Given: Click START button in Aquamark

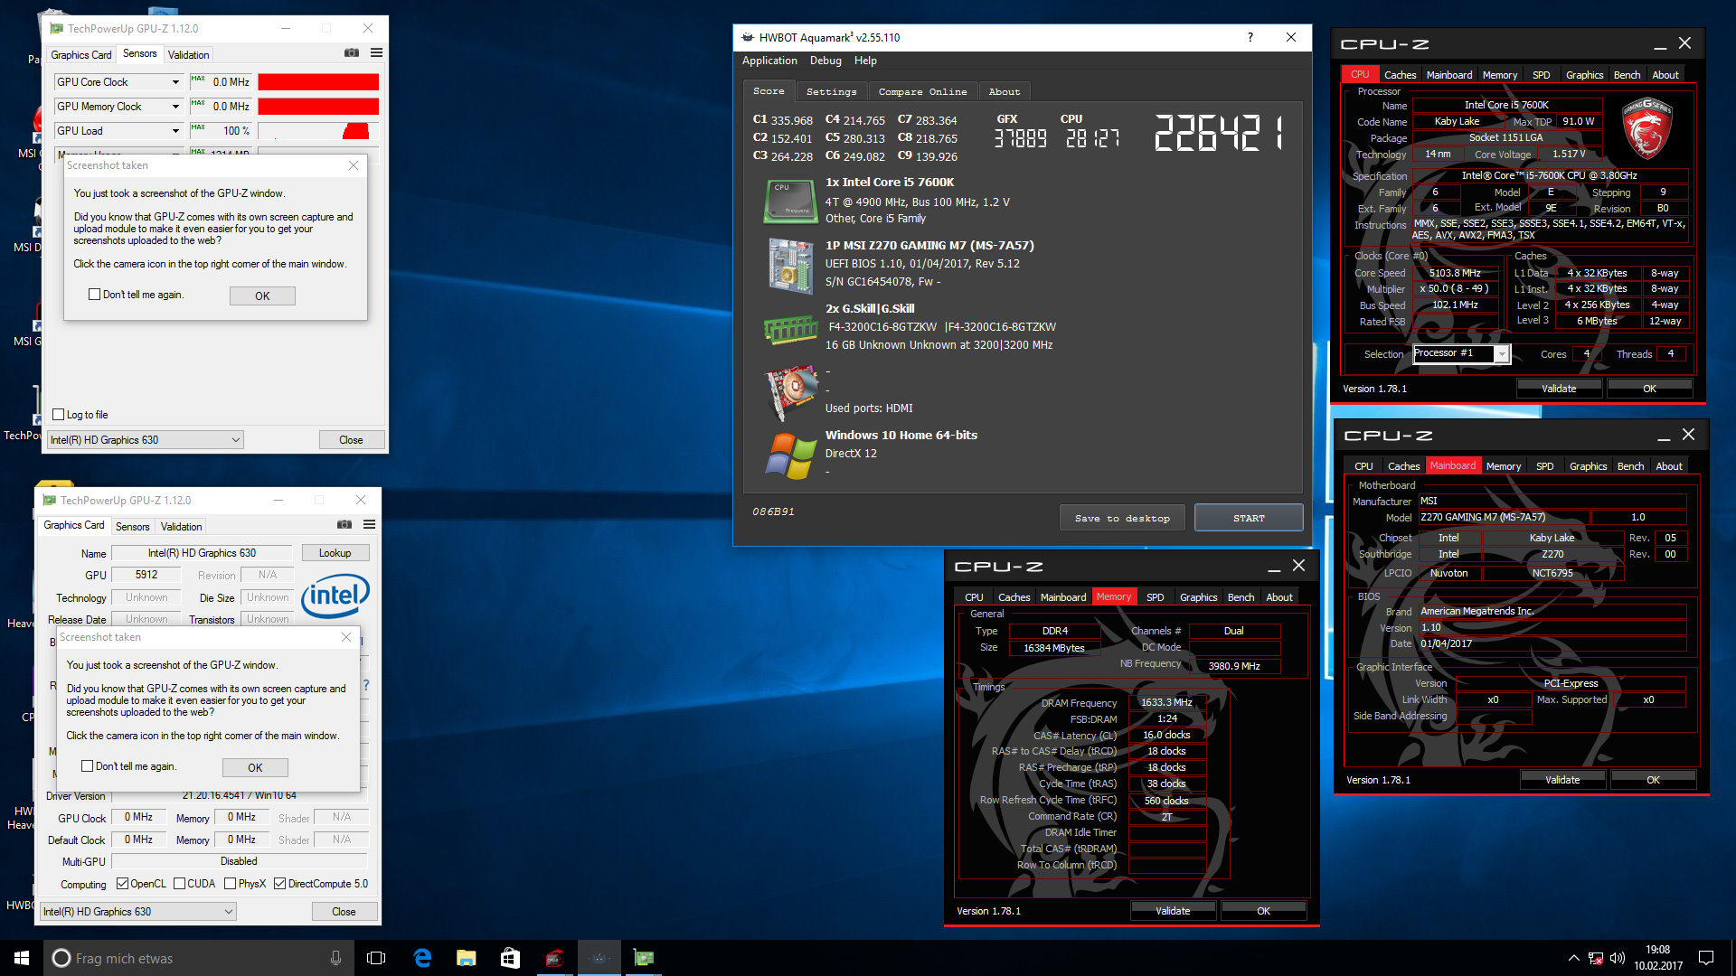Looking at the screenshot, I should [x=1249, y=518].
